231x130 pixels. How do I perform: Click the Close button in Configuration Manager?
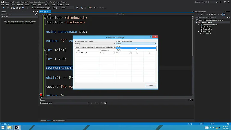click(x=151, y=85)
